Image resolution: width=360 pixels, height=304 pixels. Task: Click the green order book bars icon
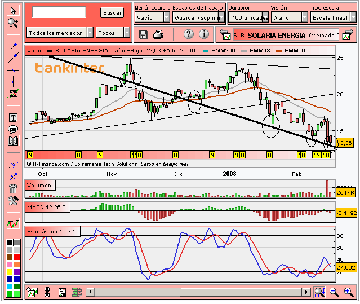(77, 292)
